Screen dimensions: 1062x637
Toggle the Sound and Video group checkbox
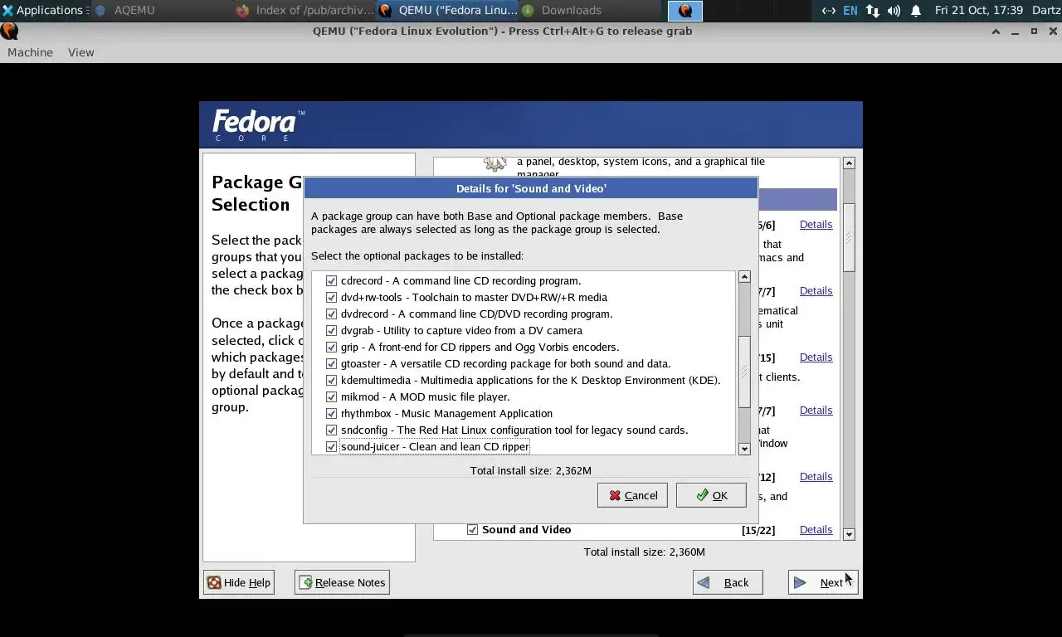click(x=473, y=529)
